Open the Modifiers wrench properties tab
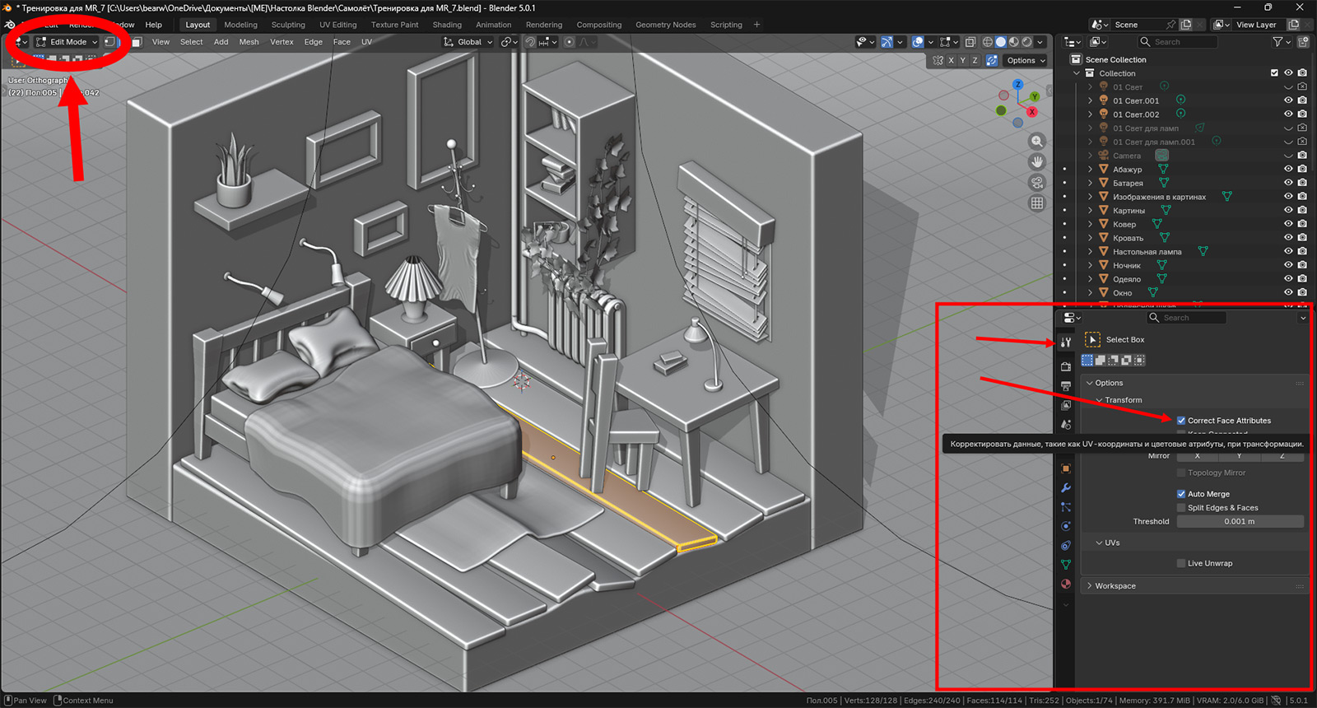The width and height of the screenshot is (1317, 708). 1066,488
